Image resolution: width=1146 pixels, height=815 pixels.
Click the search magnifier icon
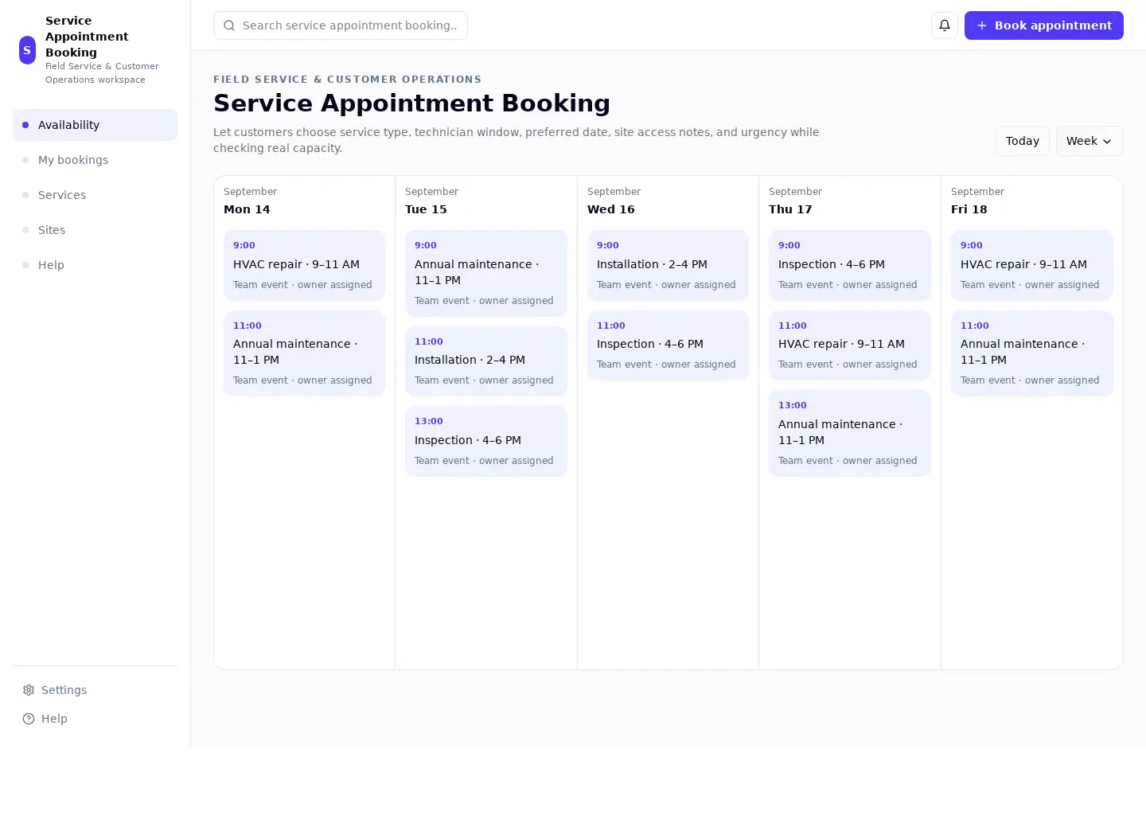point(229,25)
